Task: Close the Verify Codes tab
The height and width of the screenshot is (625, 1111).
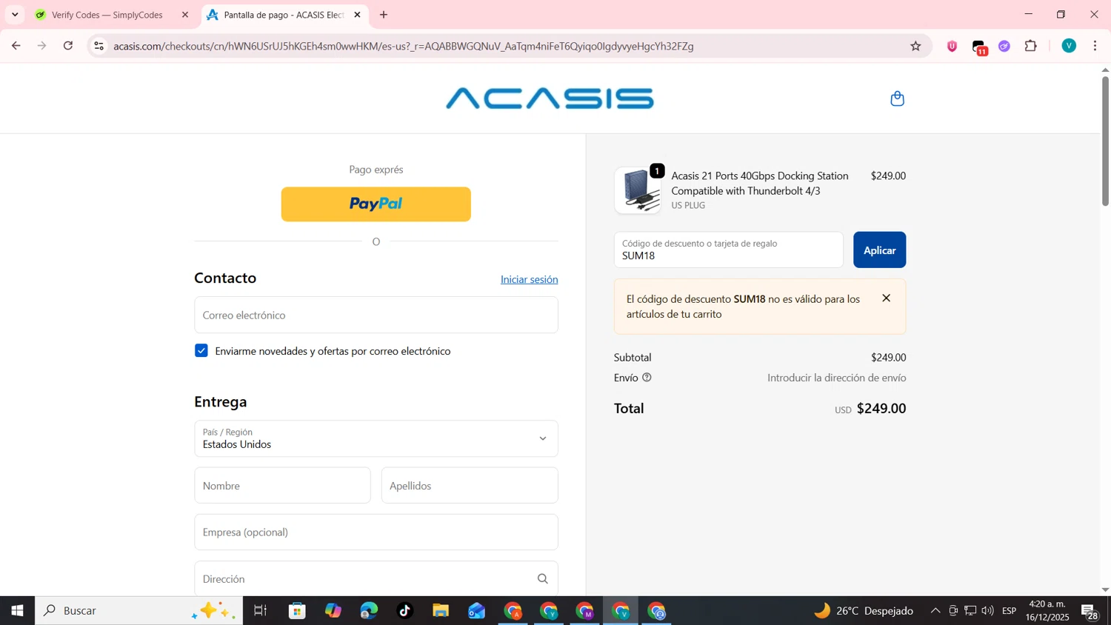Action: coord(185,15)
